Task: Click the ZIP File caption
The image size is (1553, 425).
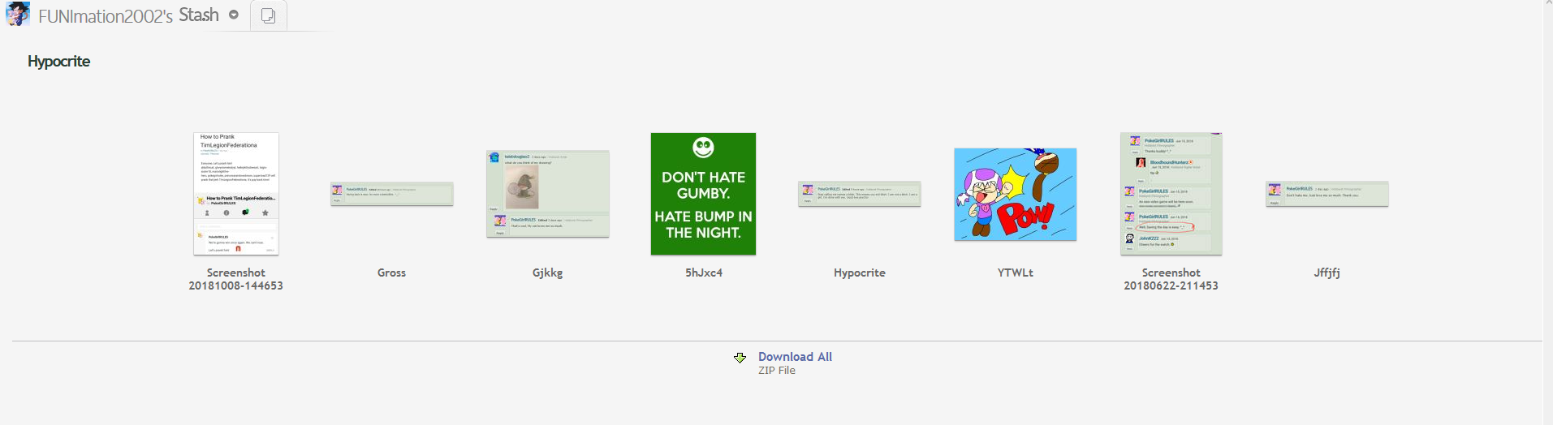Action: tap(777, 371)
